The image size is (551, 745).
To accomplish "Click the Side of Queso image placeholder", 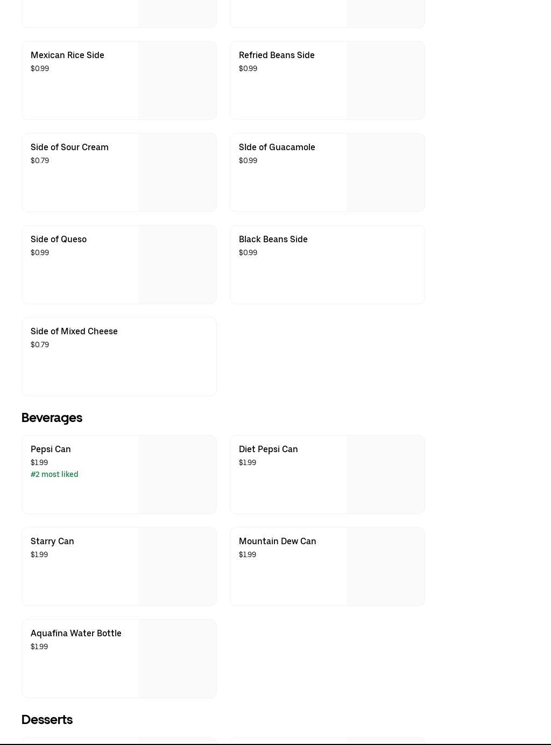I will [177, 265].
